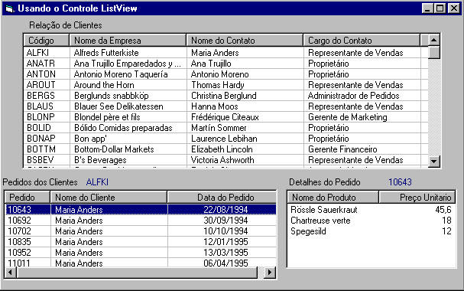Click the blue ALFKI client label
The height and width of the screenshot is (291, 464).
(97, 182)
